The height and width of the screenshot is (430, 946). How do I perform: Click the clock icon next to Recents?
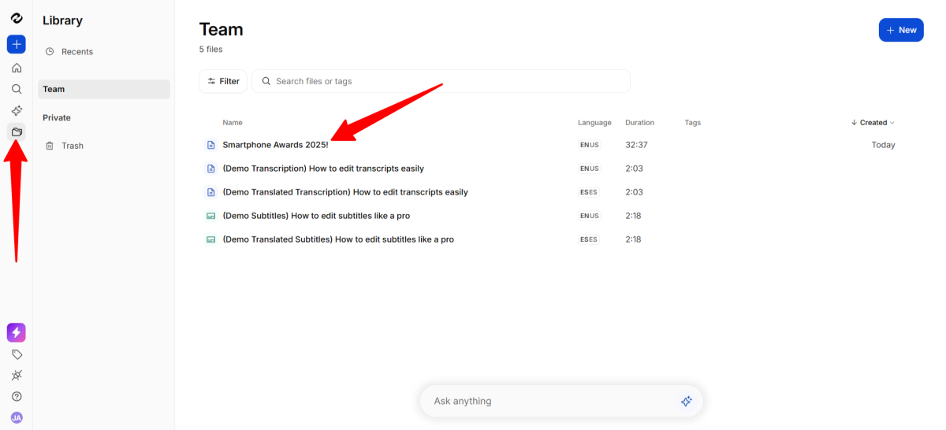50,51
